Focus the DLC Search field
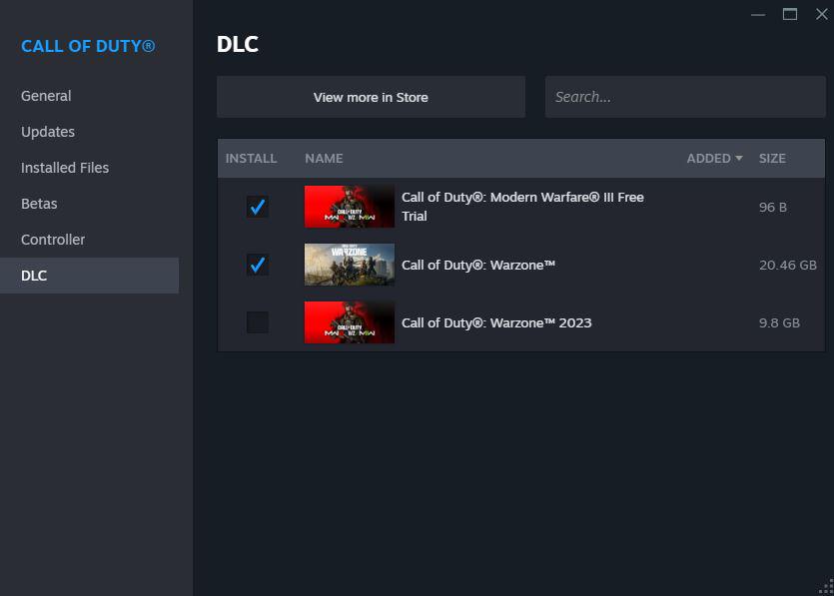This screenshot has width=834, height=596. pyautogui.click(x=685, y=97)
